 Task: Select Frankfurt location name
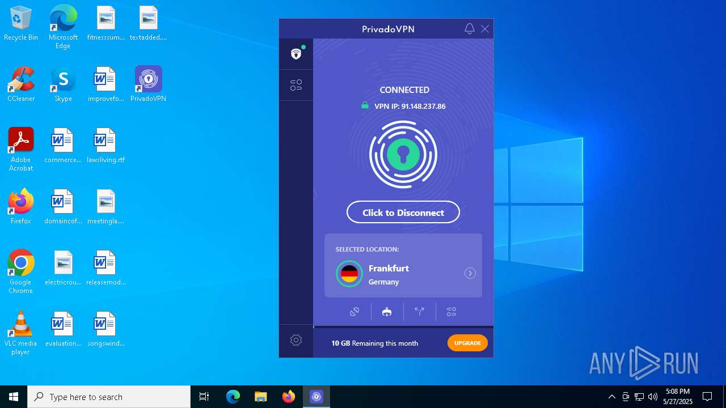click(x=389, y=268)
